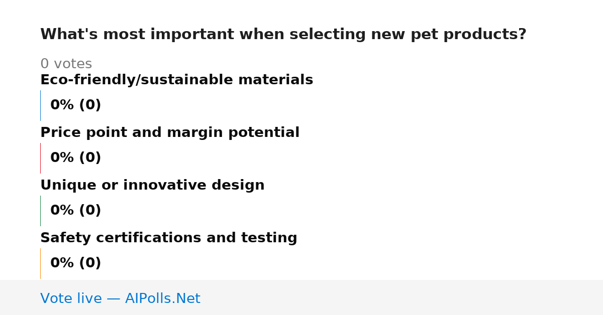Click the blue Eco-friendly result bar

(x=41, y=105)
